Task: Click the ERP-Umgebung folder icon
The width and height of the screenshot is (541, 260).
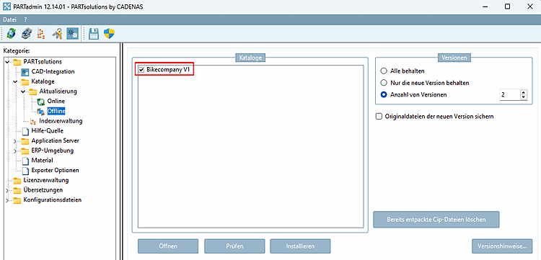Action: click(x=25, y=151)
